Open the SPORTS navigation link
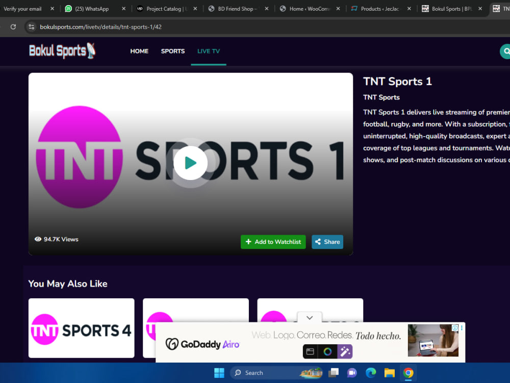 [x=173, y=51]
